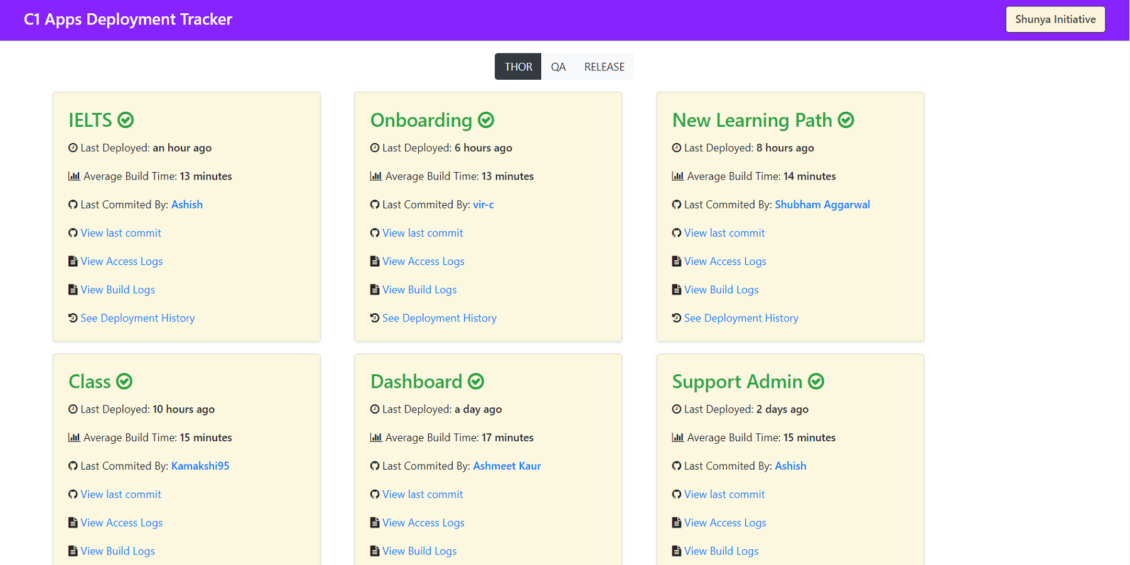
Task: Open Ashmeet Kaur committer link in Dashboard
Action: (x=507, y=466)
